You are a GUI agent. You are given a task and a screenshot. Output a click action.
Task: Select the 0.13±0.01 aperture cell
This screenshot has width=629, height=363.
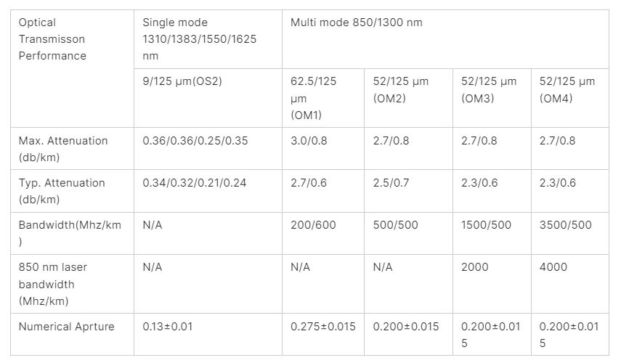pos(208,334)
